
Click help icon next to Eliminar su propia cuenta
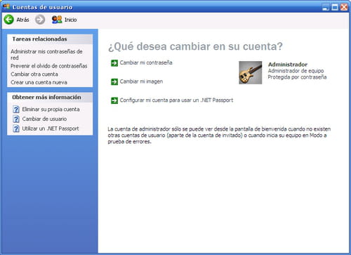pos(16,110)
